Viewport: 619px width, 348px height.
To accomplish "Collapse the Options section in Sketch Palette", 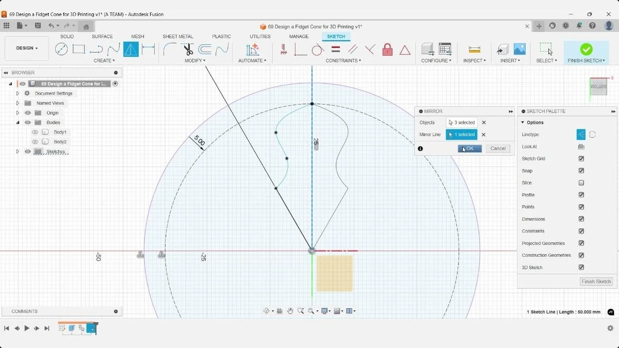I will click(523, 123).
